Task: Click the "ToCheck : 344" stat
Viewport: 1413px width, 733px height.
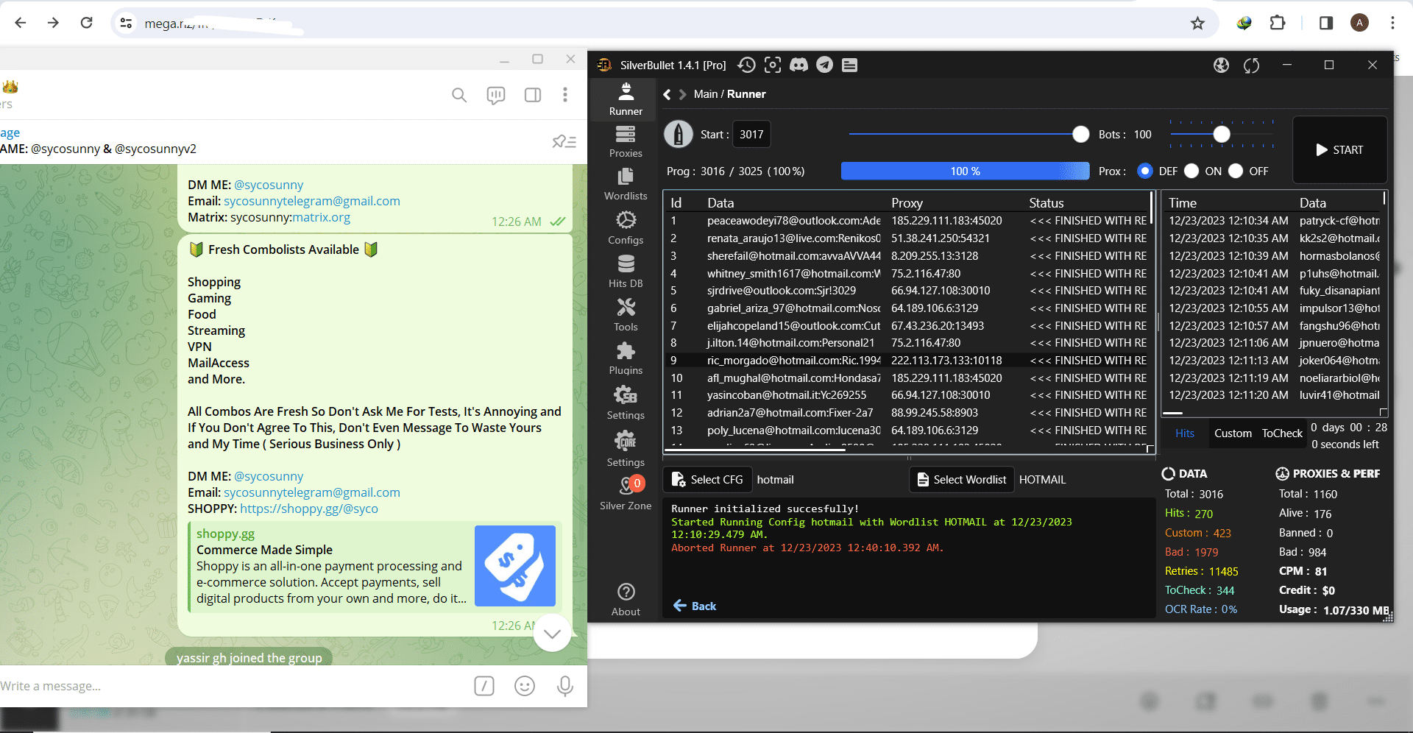Action: [x=1200, y=590]
